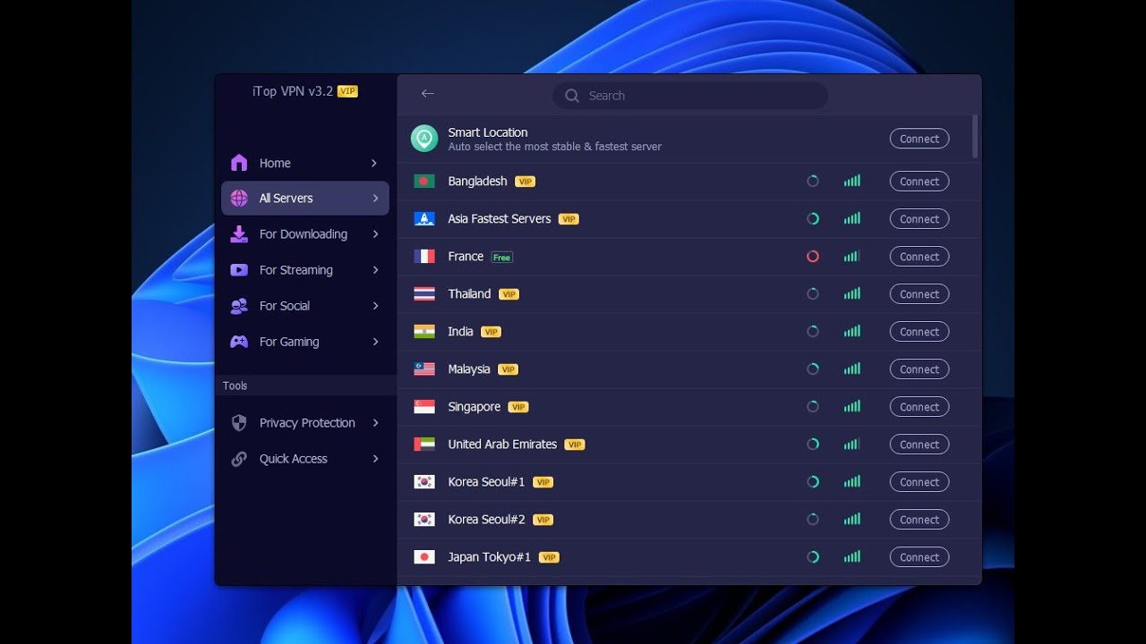Screen dimensions: 1146x644
Task: Connect to Korea Seoul#2 server
Action: (919, 520)
